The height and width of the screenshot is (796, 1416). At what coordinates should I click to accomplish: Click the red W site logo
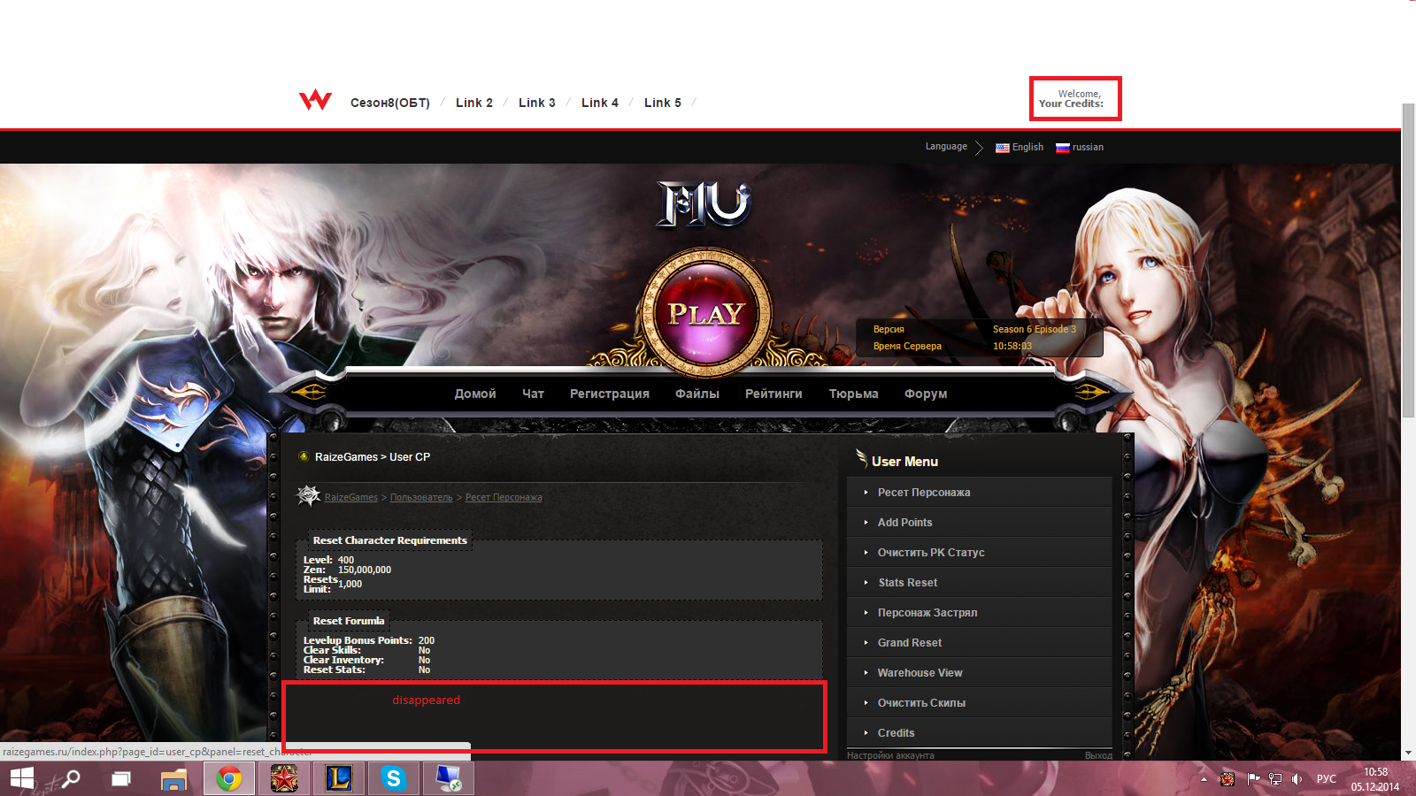coord(315,101)
